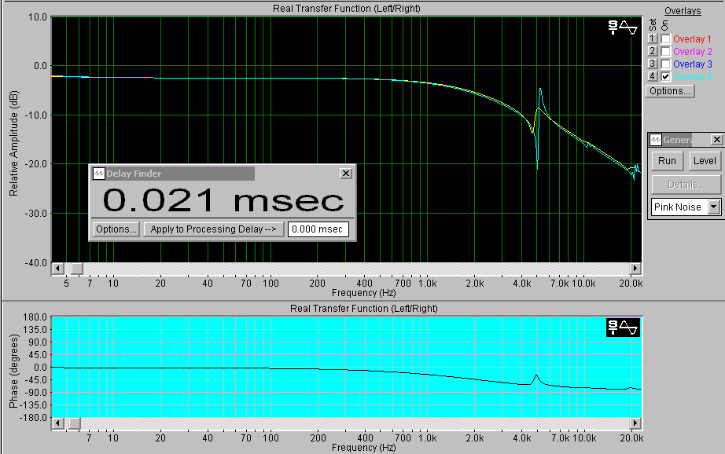
Task: Click the Overlay 4 cyan label
Action: point(692,77)
